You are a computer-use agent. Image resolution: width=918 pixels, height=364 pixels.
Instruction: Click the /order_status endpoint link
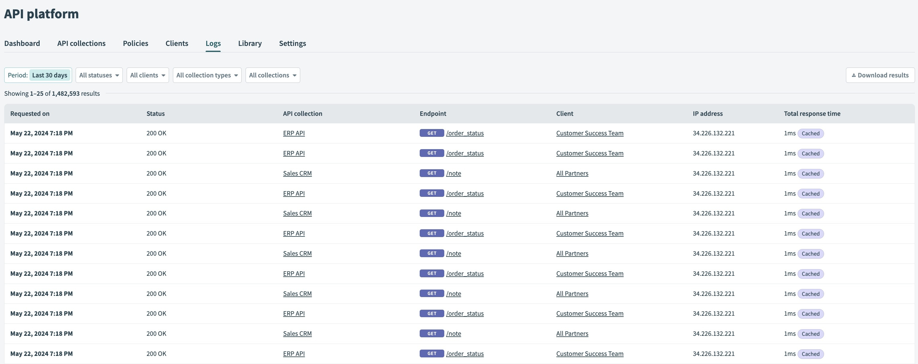(x=465, y=133)
